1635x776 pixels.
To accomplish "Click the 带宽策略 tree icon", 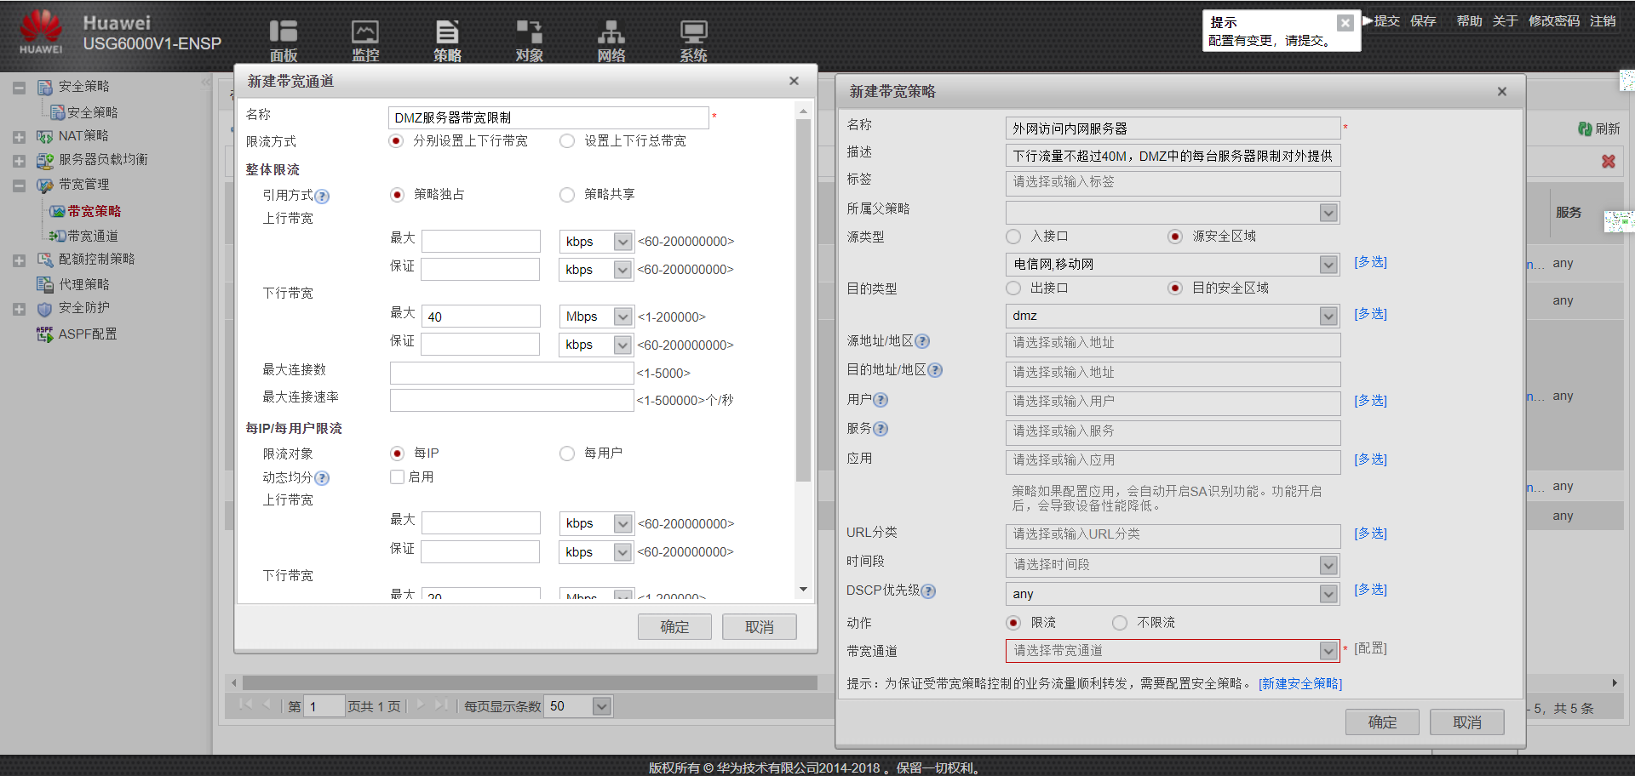I will 57,211.
